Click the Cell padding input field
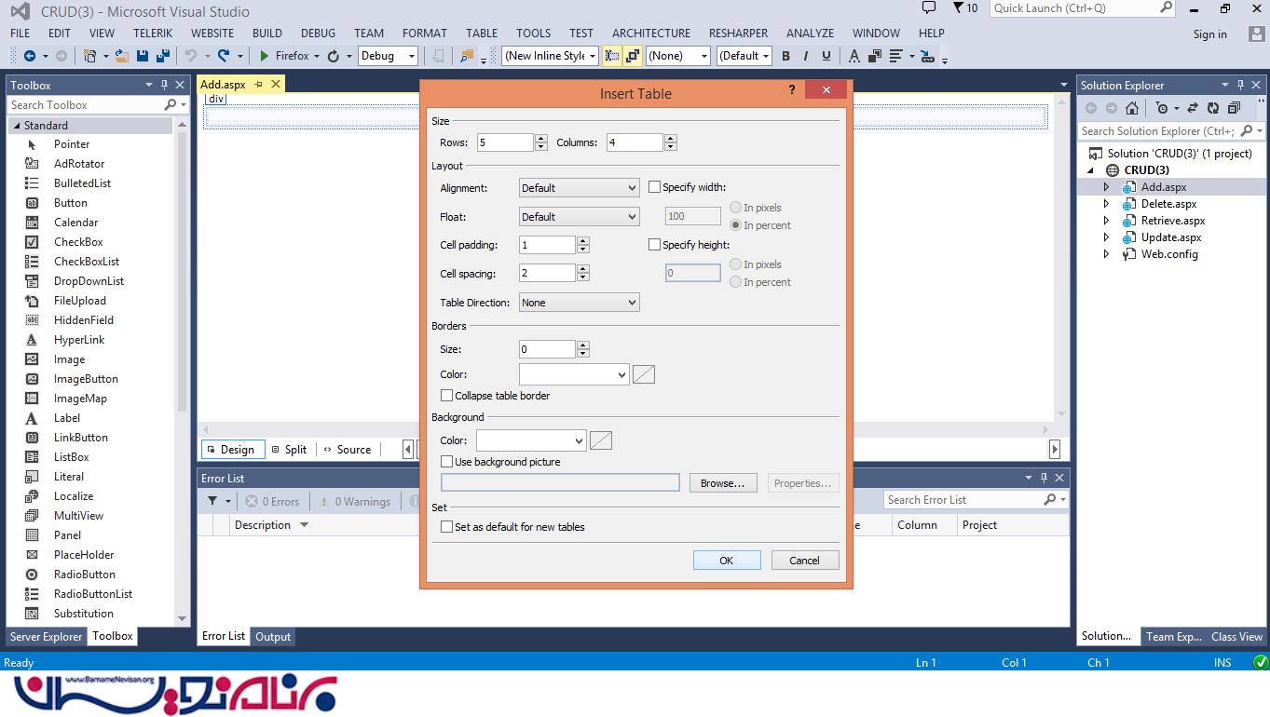Image resolution: width=1270 pixels, height=717 pixels. pyautogui.click(x=547, y=245)
